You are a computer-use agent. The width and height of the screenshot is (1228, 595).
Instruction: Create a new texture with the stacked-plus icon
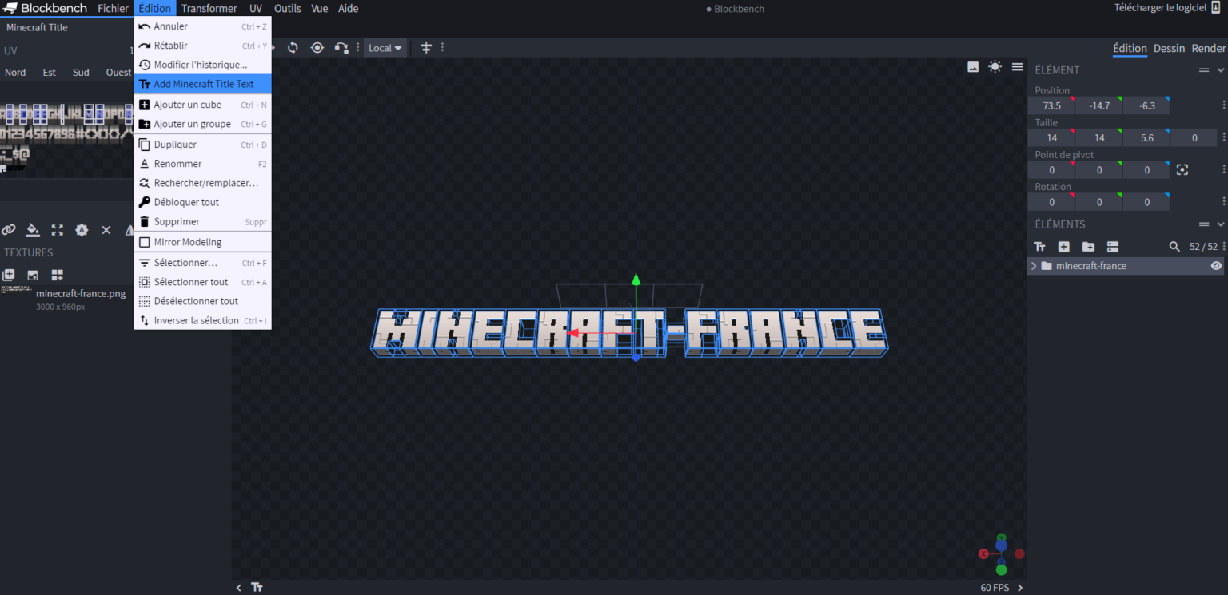pyautogui.click(x=10, y=274)
